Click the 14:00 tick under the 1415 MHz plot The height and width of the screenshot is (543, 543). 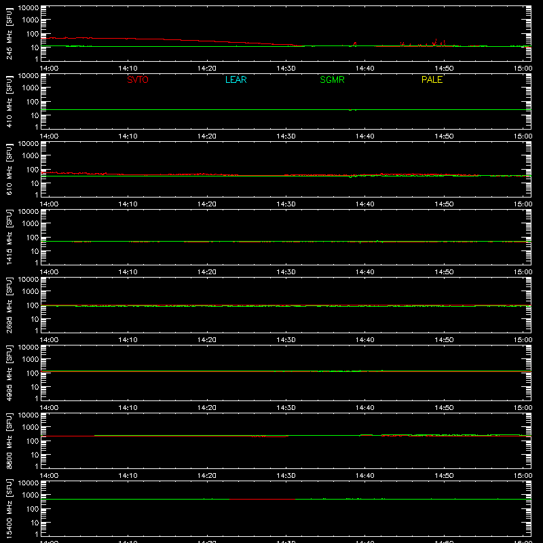click(49, 272)
